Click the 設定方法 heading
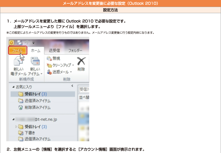The image size is (221, 153). (110, 10)
